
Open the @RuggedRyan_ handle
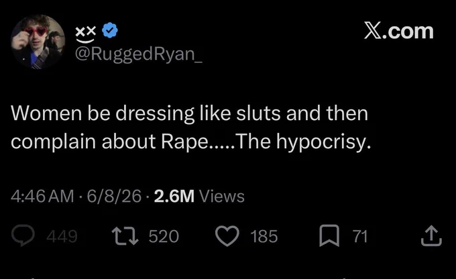point(139,54)
